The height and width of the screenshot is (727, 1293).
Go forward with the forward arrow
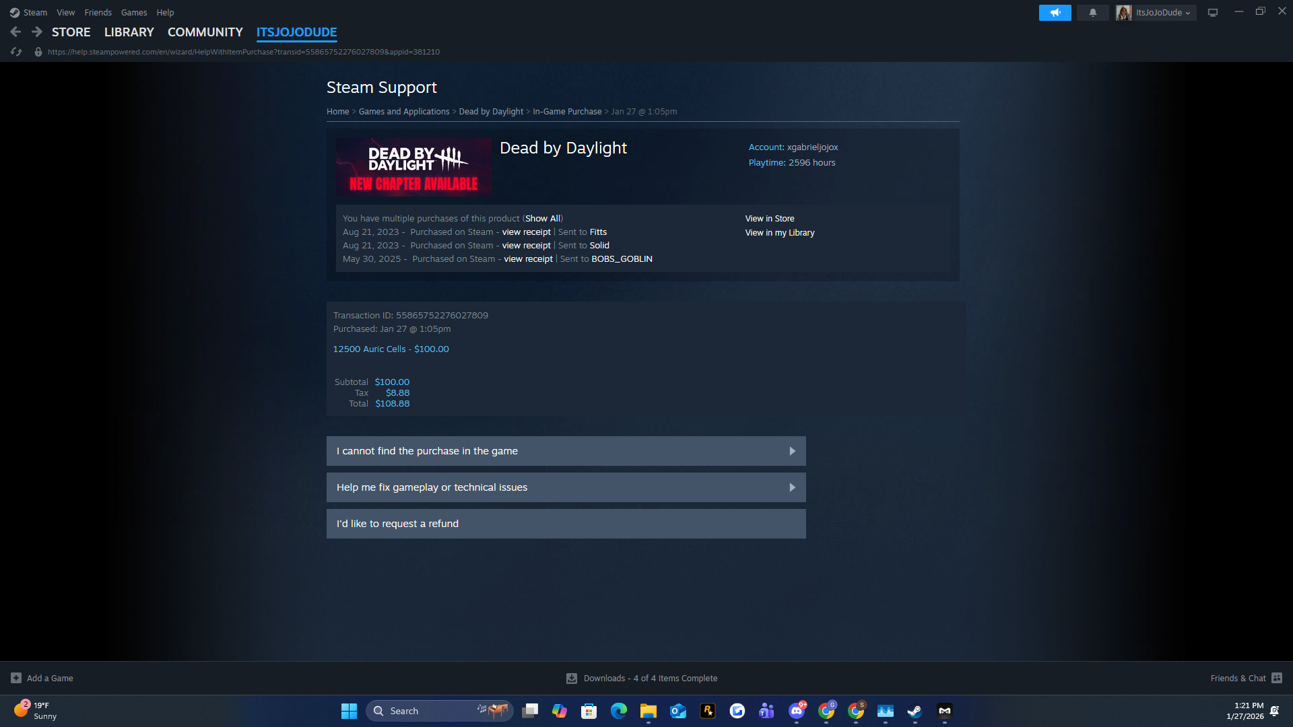[37, 32]
